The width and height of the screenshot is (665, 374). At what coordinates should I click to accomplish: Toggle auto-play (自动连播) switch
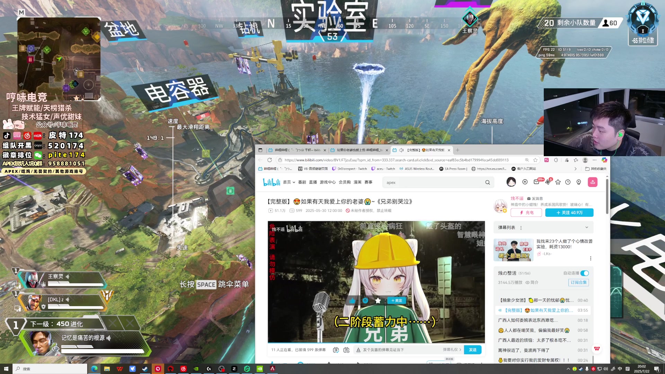(x=585, y=273)
